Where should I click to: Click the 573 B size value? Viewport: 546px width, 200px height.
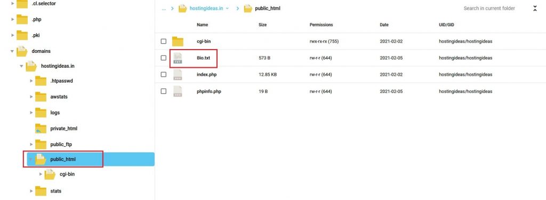pos(264,58)
